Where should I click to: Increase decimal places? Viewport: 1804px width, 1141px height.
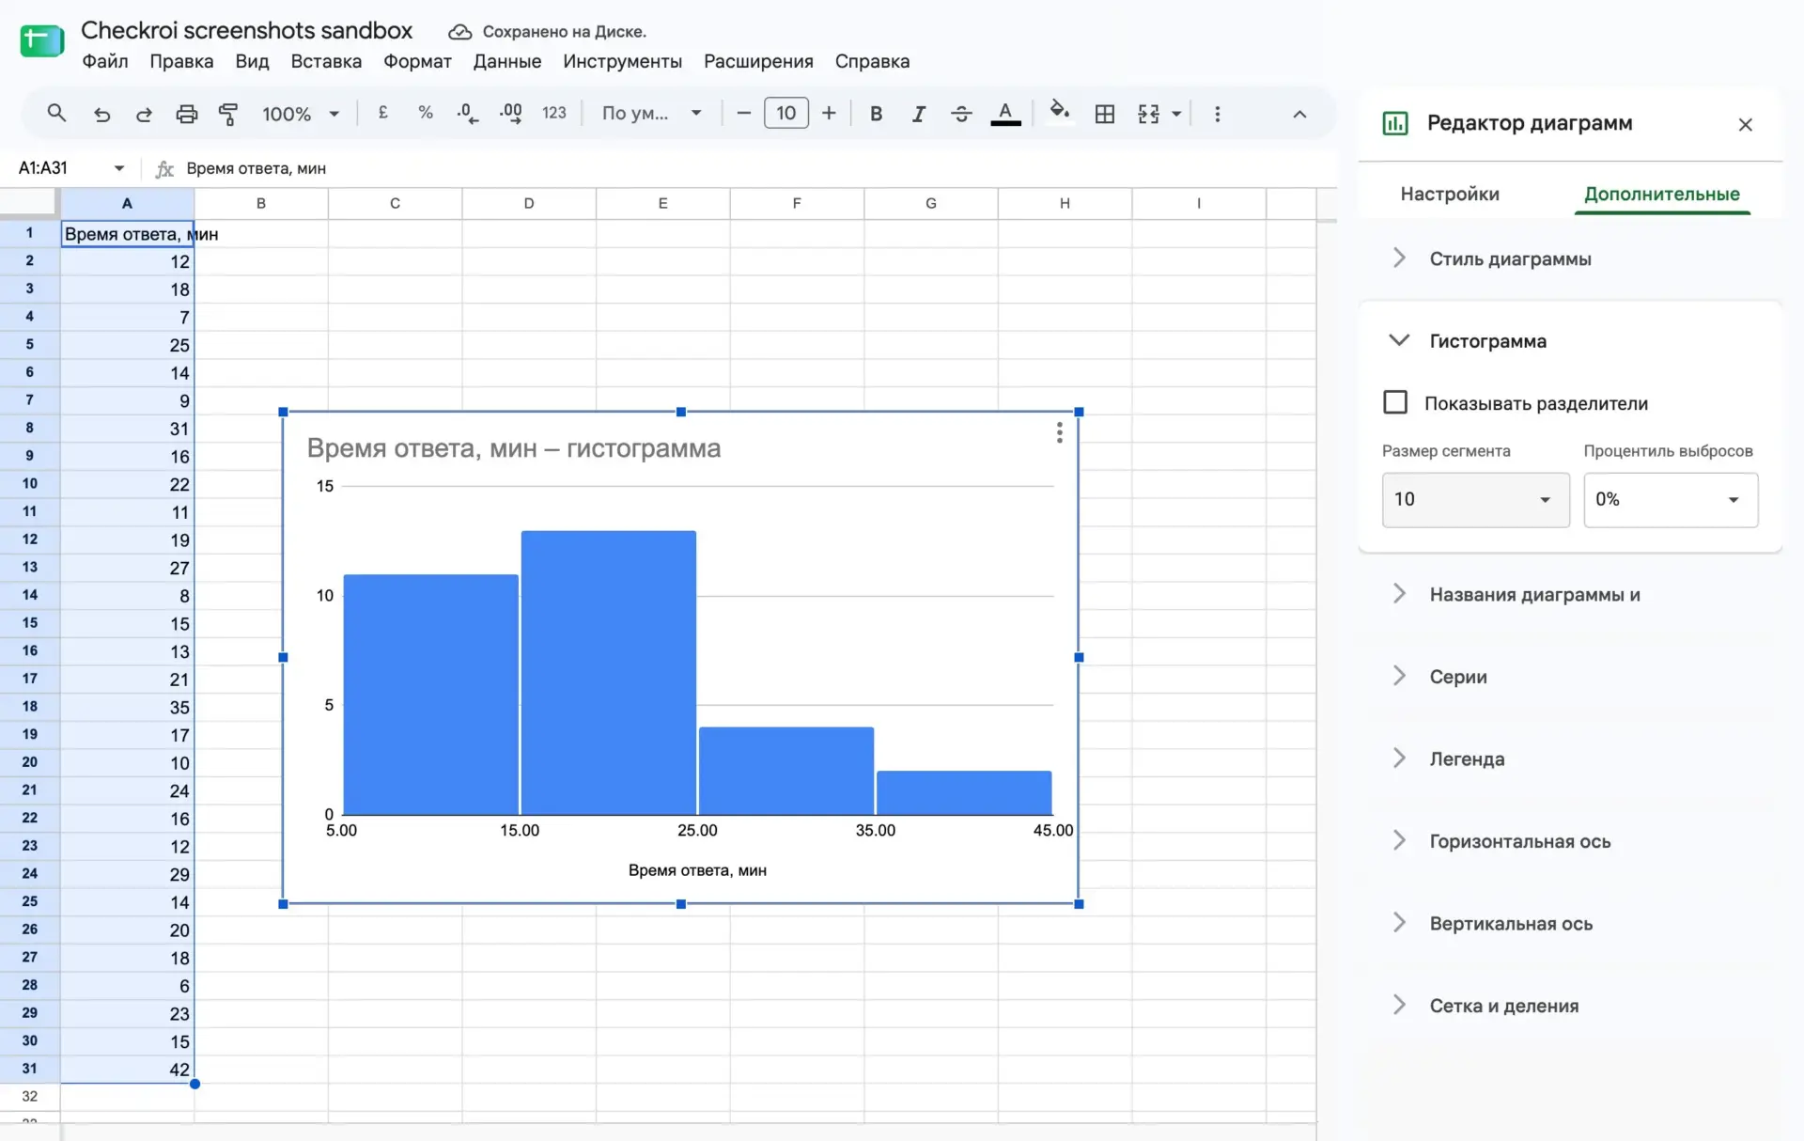pyautogui.click(x=510, y=114)
